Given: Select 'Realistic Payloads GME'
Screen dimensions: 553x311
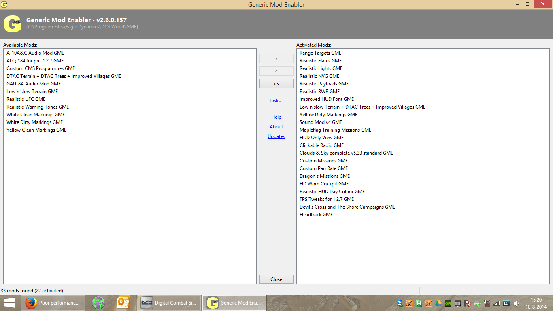Looking at the screenshot, I should (x=324, y=84).
